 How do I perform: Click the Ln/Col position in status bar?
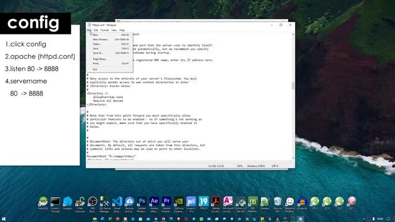(216, 166)
